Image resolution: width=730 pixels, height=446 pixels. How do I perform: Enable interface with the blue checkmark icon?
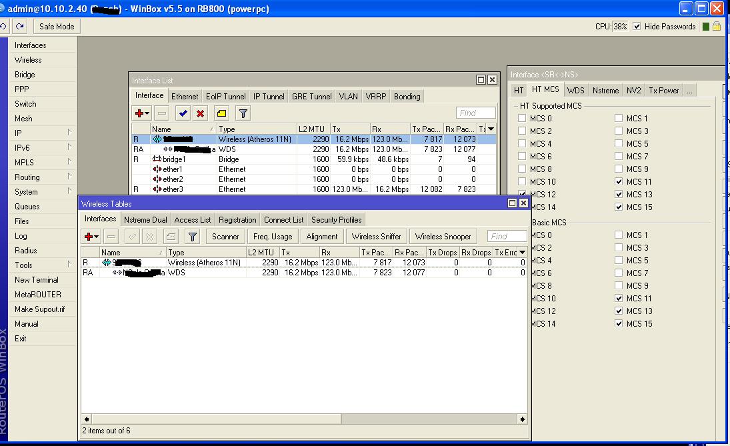point(183,113)
